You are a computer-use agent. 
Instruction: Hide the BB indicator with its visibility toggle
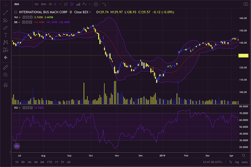[23, 22]
